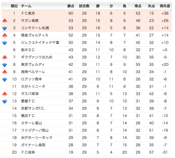The height and width of the screenshot is (158, 175).
Task: Open the 栃木ＳＣ team name
Action: pos(28,50)
